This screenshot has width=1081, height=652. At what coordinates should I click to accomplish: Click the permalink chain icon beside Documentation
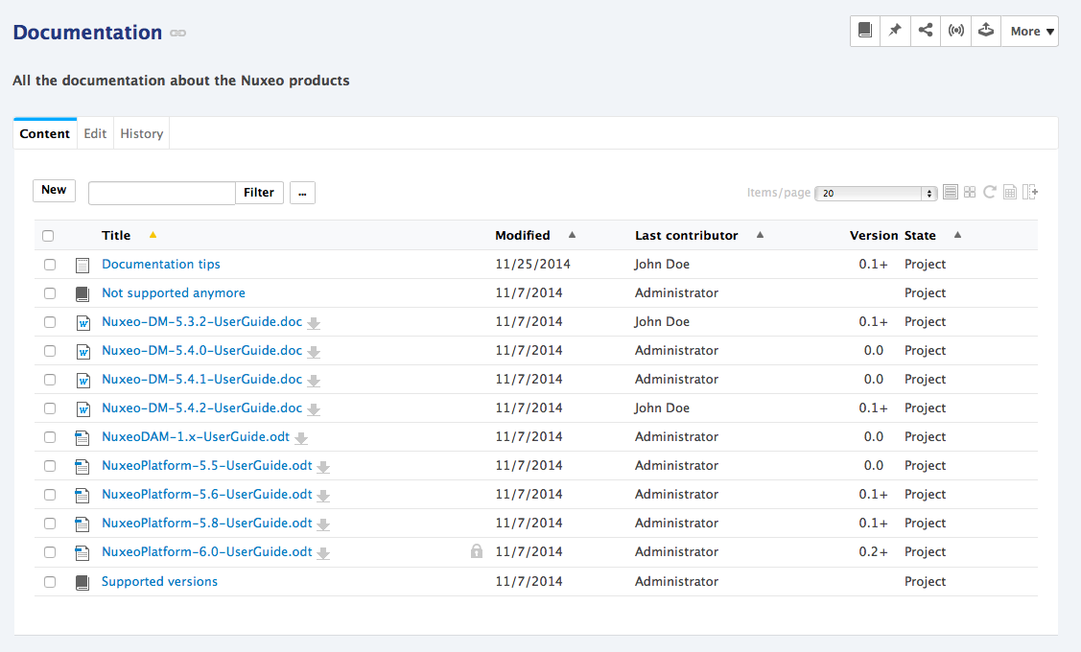(177, 34)
